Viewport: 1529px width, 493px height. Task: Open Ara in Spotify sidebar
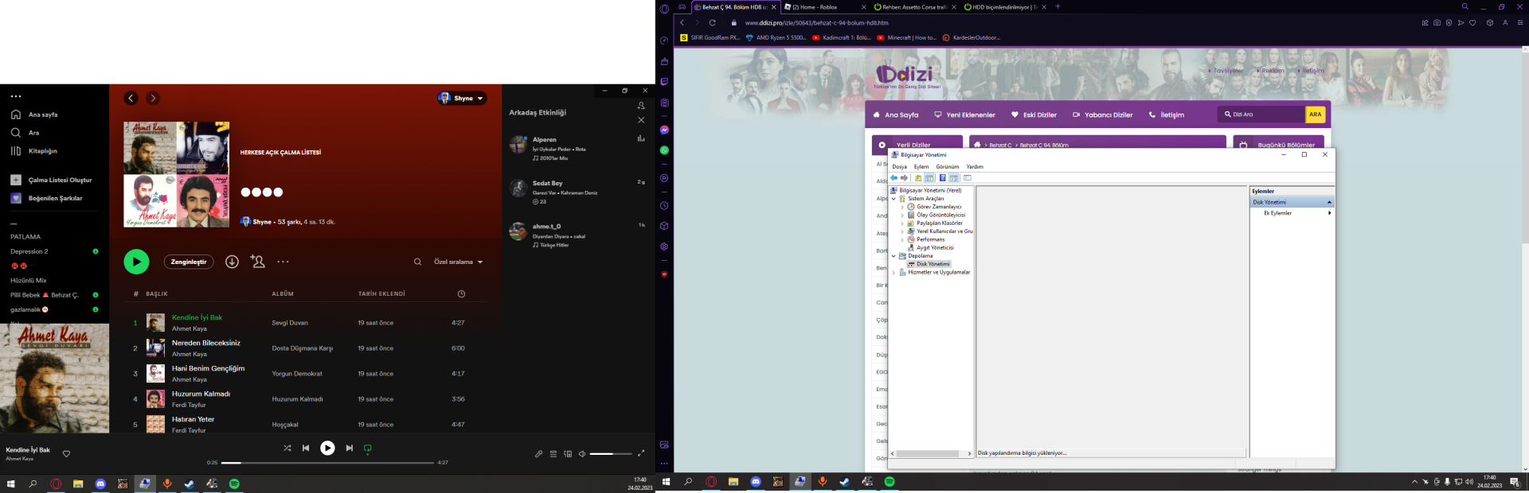click(x=25, y=133)
